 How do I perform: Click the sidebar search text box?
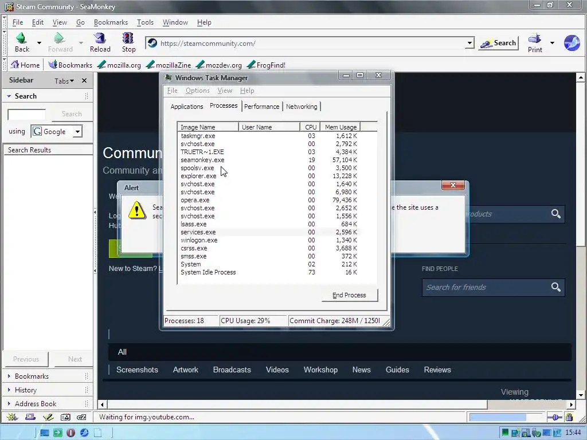pos(26,114)
